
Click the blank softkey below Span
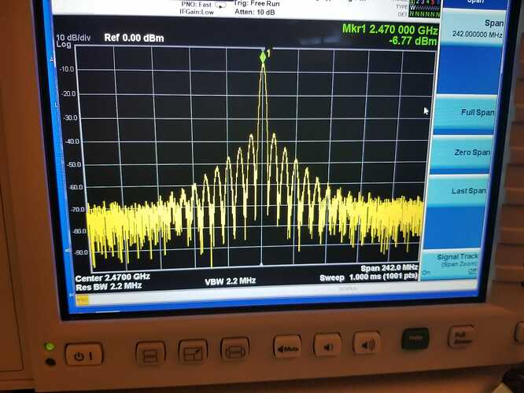(469, 70)
